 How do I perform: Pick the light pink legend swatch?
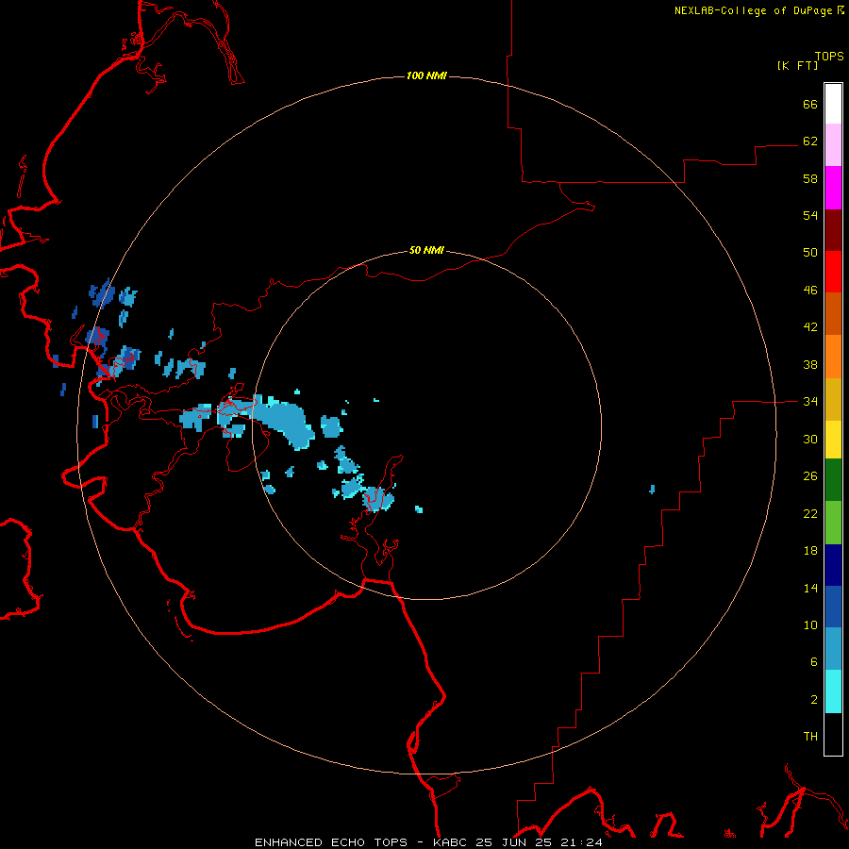tap(833, 145)
